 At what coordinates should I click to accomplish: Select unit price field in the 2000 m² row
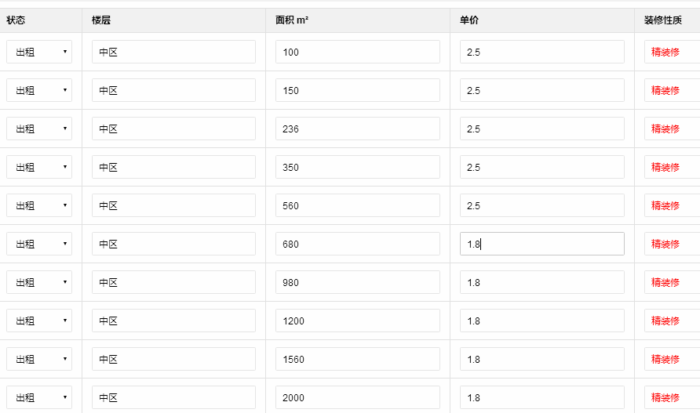[x=541, y=397]
